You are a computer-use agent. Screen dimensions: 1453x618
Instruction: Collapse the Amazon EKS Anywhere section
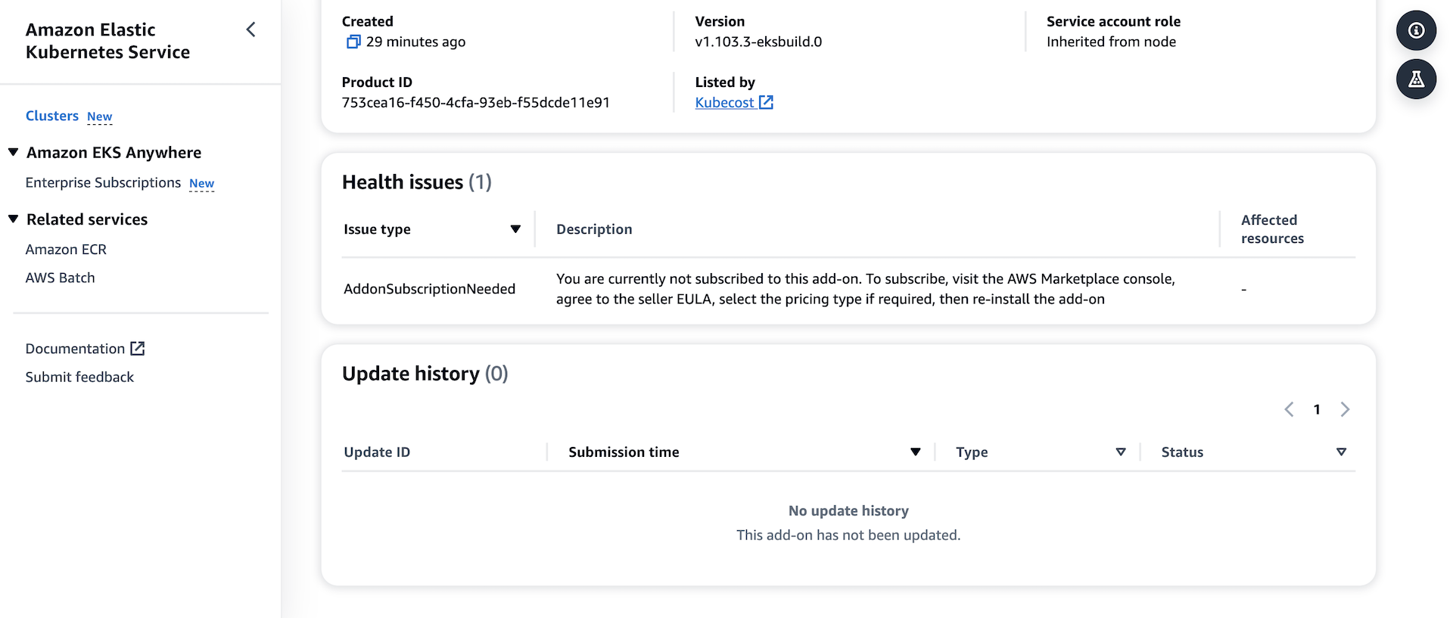tap(14, 153)
